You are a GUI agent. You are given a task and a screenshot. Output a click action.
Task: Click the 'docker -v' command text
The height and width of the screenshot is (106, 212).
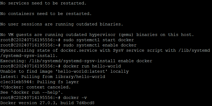pyautogui.click(x=75, y=98)
